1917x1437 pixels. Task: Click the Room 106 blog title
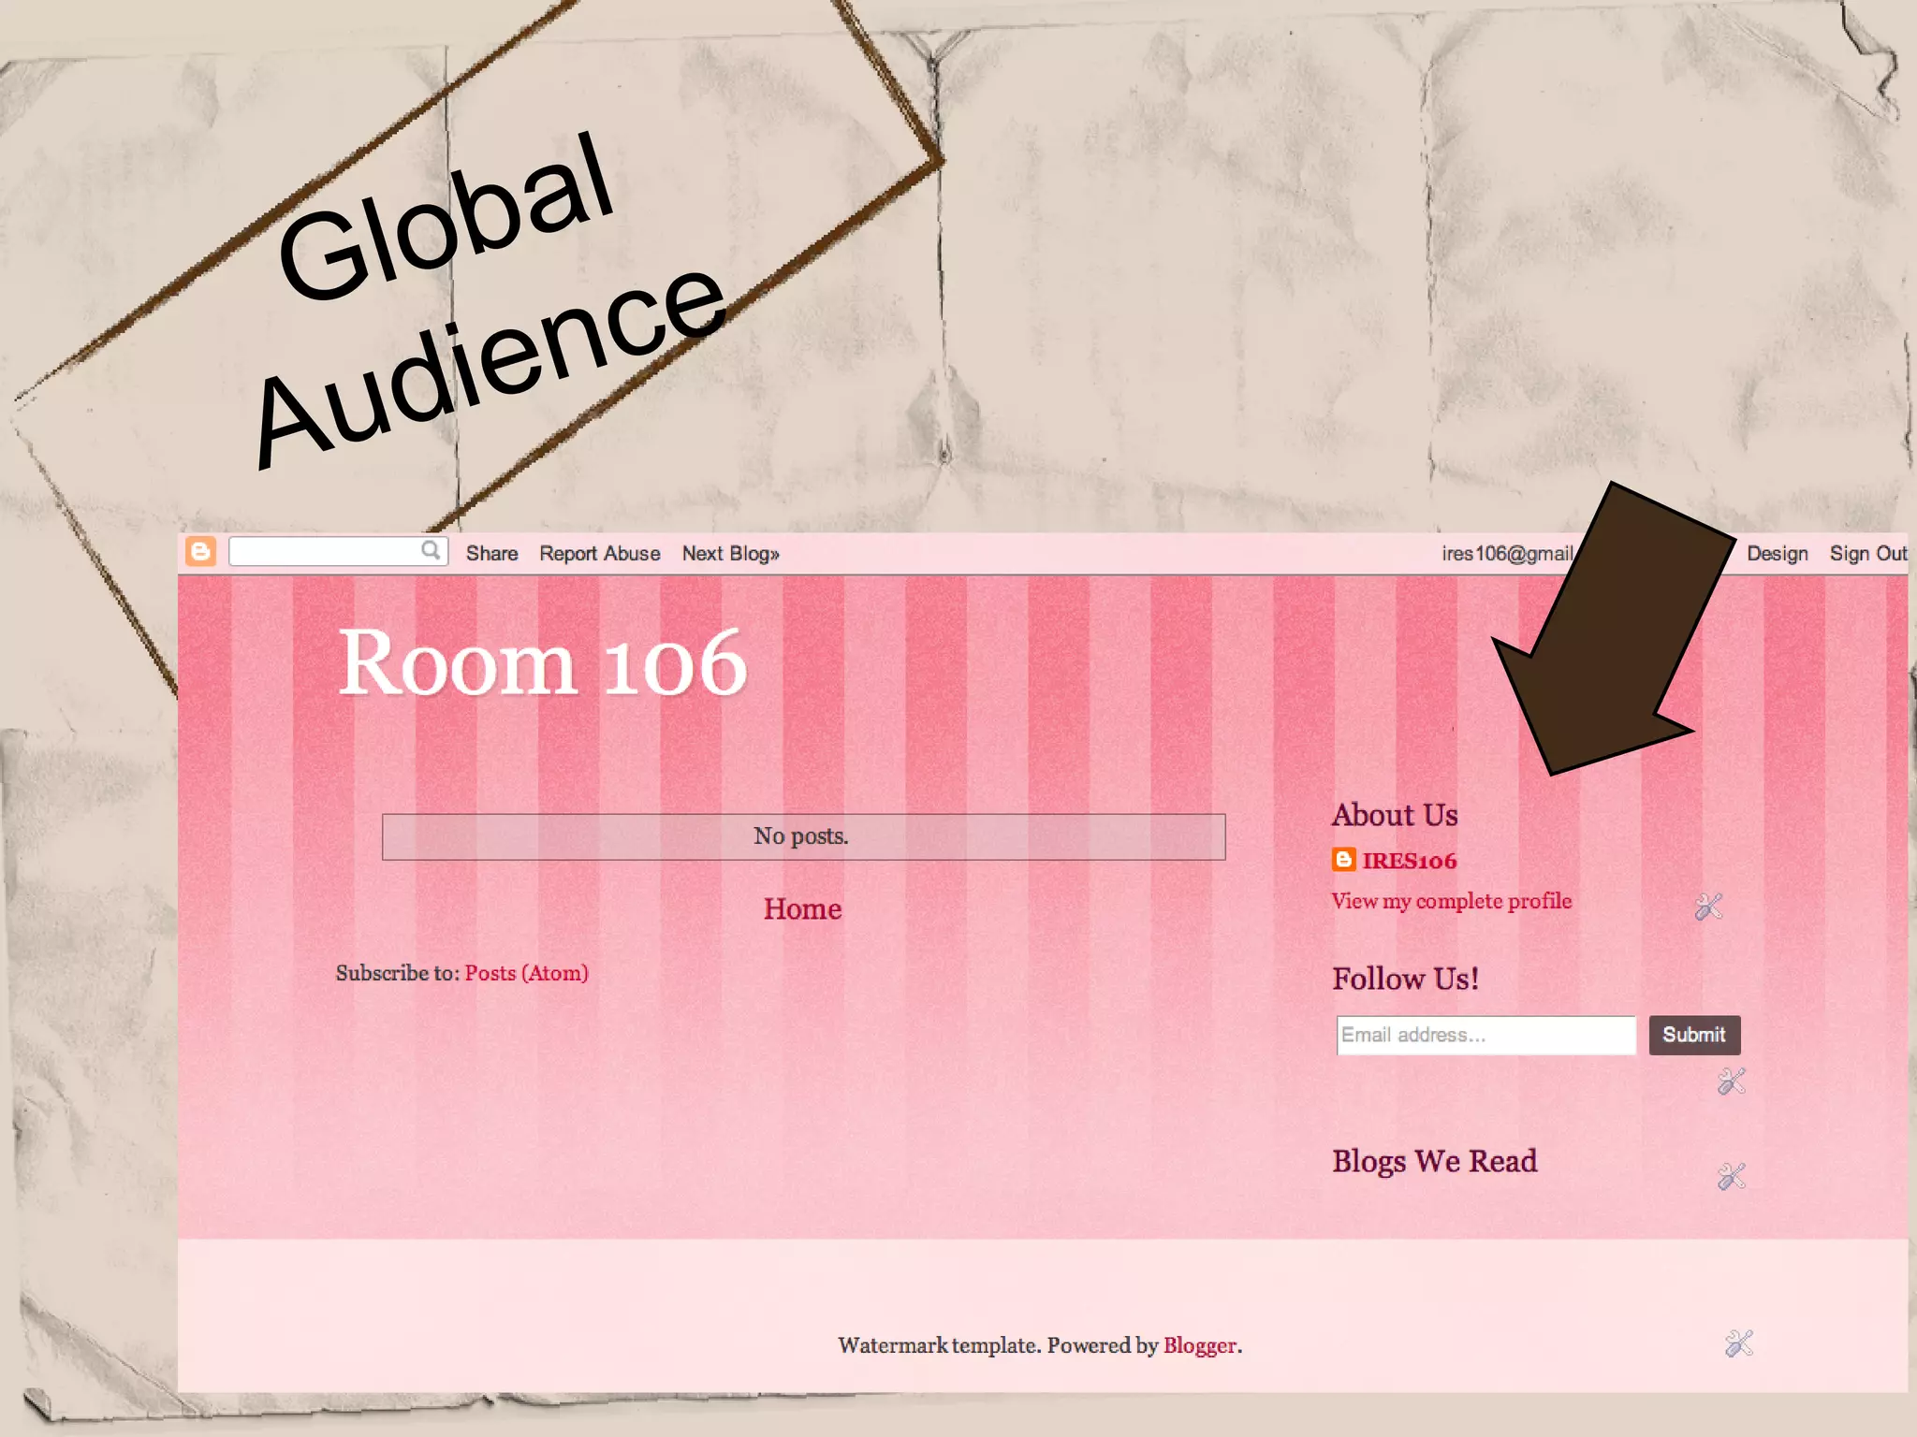coord(542,662)
